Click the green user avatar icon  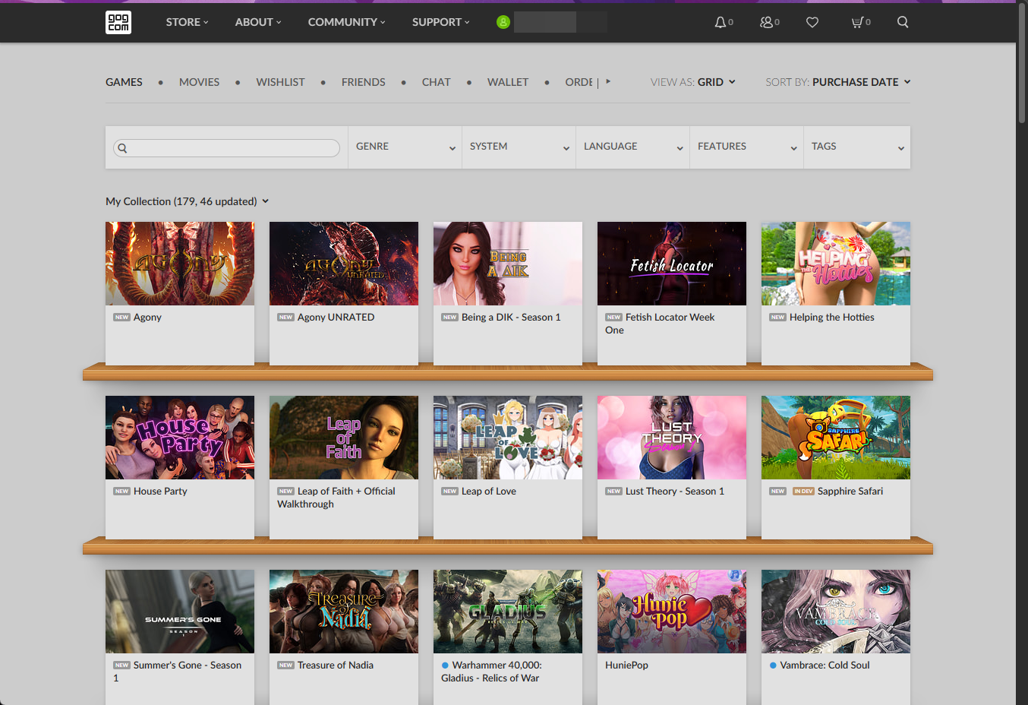(x=503, y=22)
